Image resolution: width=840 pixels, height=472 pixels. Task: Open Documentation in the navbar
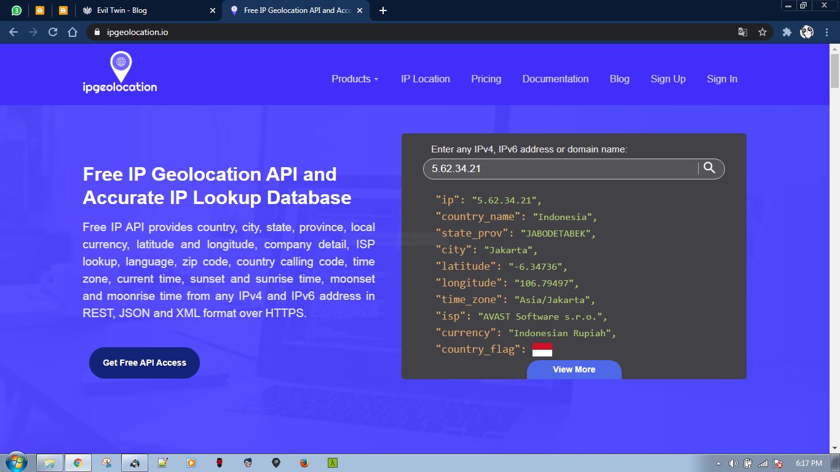point(555,79)
